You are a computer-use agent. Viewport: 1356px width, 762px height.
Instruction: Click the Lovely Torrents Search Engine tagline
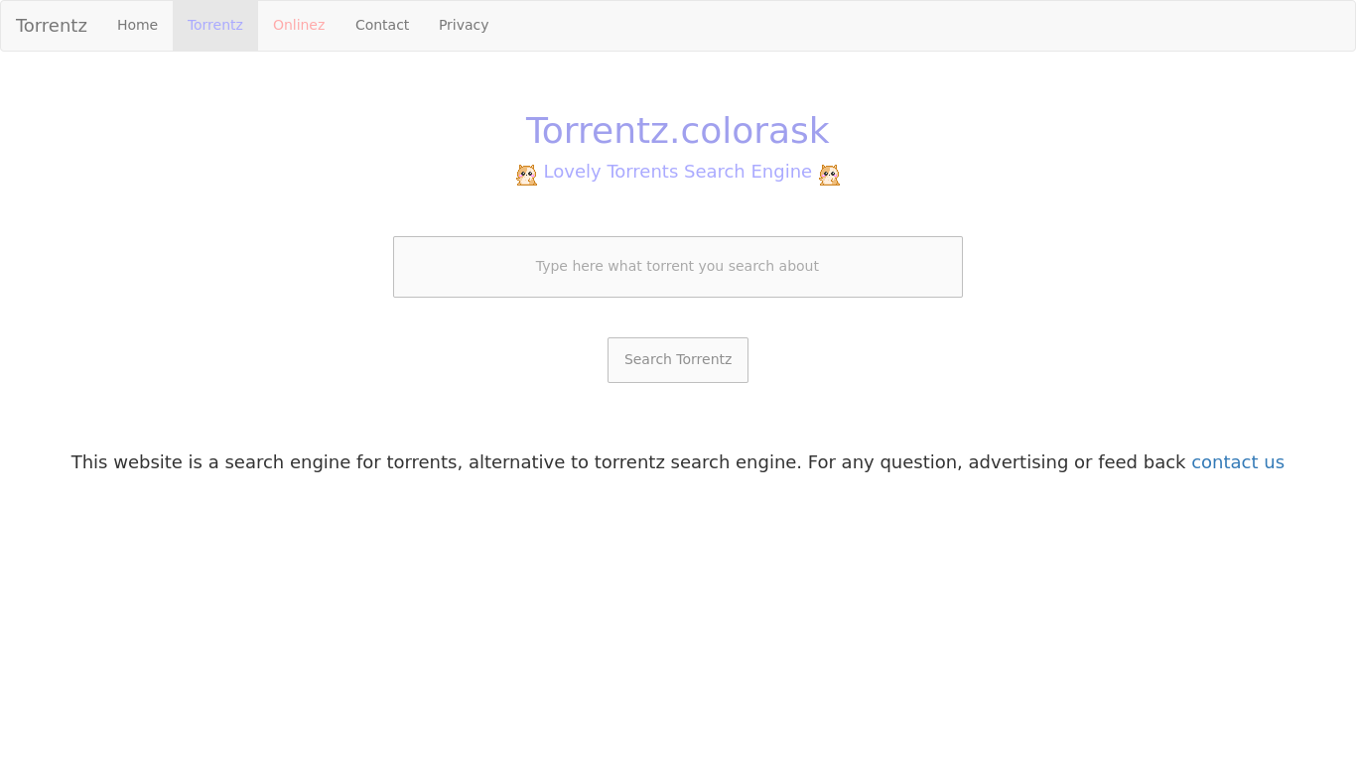[x=677, y=172]
